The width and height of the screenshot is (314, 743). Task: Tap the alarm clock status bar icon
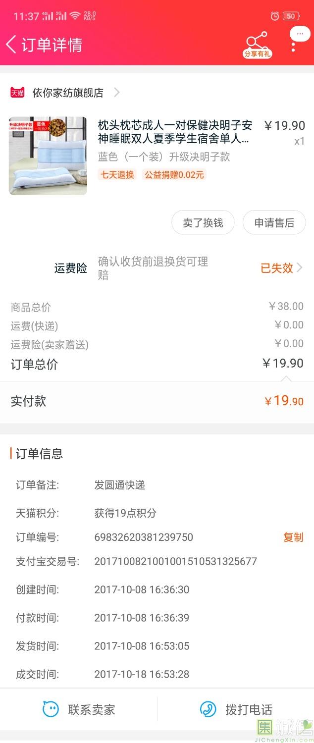[x=275, y=16]
